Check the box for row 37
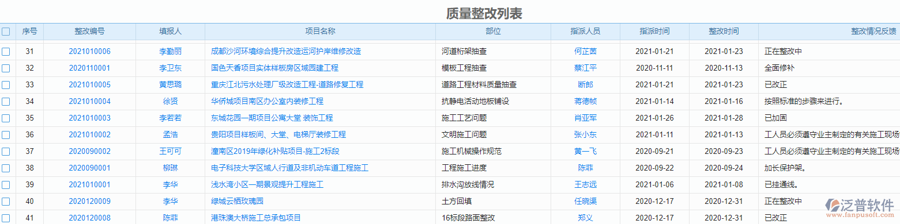 [x=6, y=152]
